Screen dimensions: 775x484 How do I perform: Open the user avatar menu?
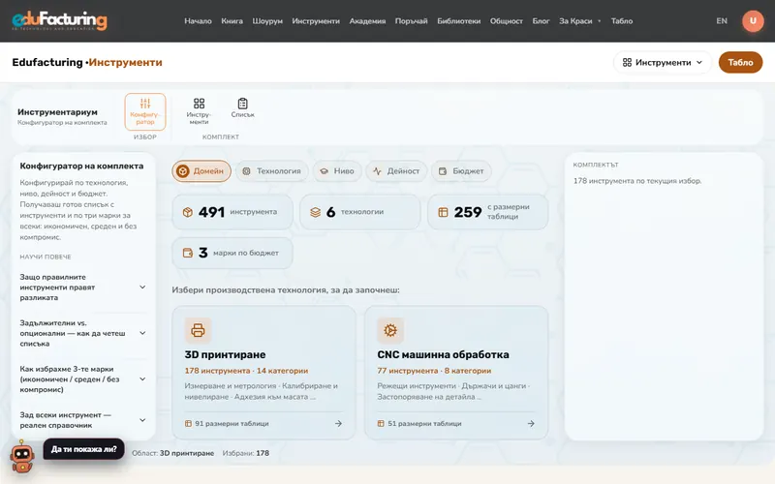(753, 20)
